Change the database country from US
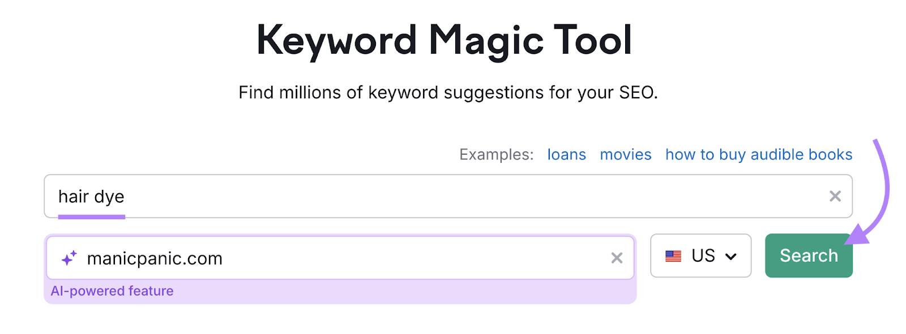The height and width of the screenshot is (334, 906). pyautogui.click(x=700, y=256)
